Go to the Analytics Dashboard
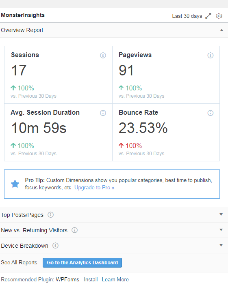 tap(82, 263)
